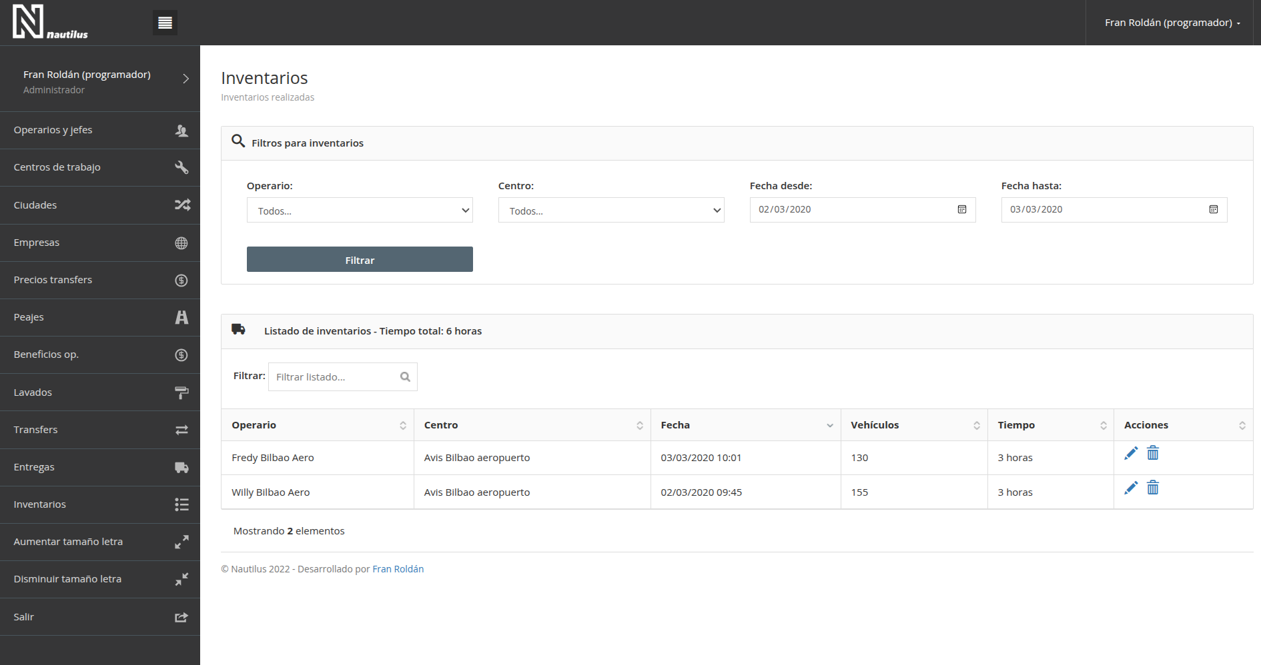Open the Centro dropdown

click(x=611, y=210)
